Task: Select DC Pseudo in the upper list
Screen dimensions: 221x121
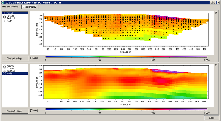Action: coord(8,13)
